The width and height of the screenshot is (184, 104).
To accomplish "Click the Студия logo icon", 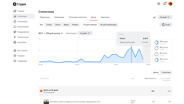I will 14,4.
